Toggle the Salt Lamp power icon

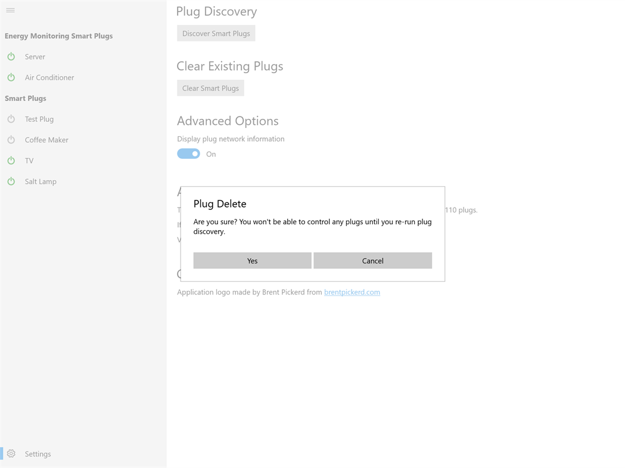coord(11,181)
